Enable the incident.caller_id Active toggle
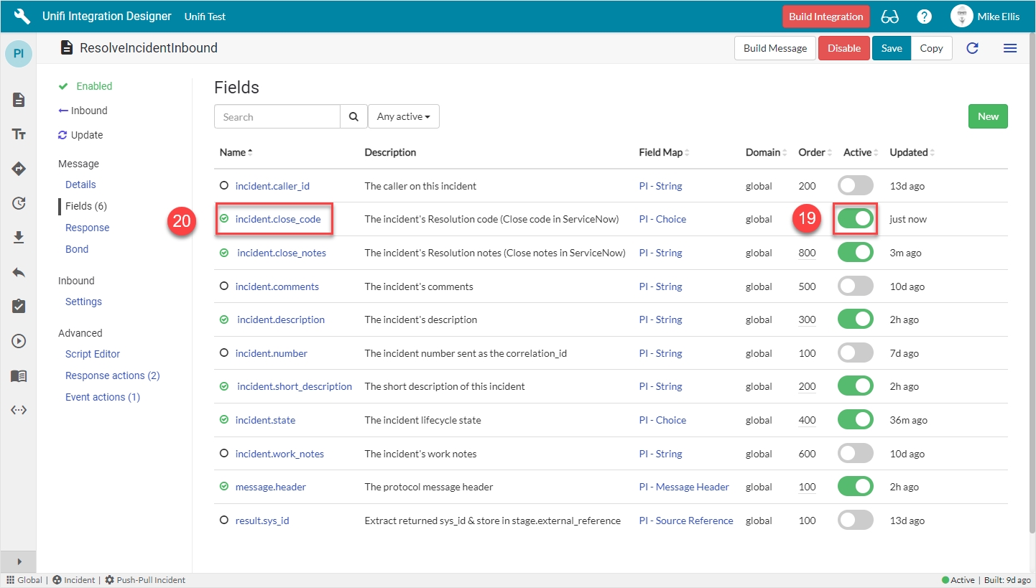 click(855, 186)
